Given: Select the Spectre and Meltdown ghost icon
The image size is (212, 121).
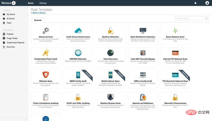Looking at the screenshot, I should tap(143, 97).
